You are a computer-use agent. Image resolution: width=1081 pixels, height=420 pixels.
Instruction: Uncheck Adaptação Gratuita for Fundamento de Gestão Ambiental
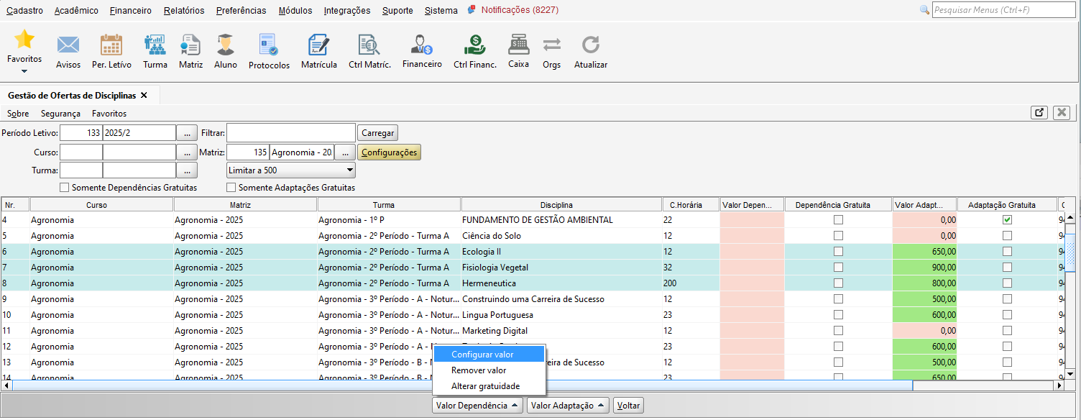1007,220
